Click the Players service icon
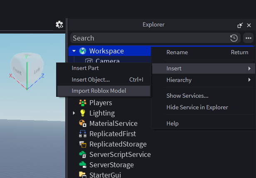The height and width of the screenshot is (178, 256). [x=82, y=103]
